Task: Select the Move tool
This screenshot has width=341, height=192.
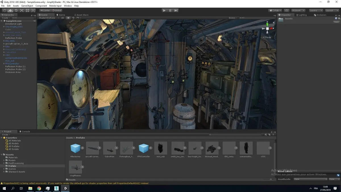Action: pos(10,11)
